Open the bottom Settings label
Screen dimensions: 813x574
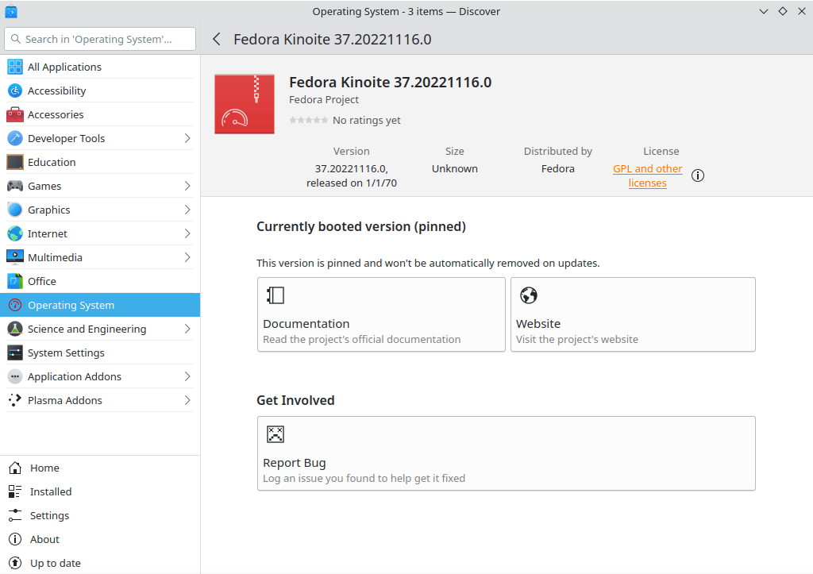50,515
